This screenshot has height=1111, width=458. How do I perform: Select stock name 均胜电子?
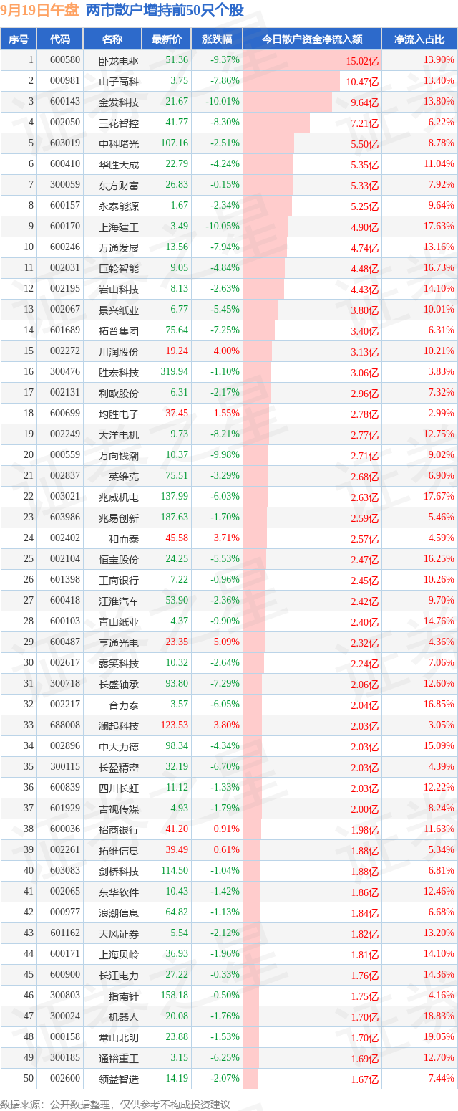[119, 414]
